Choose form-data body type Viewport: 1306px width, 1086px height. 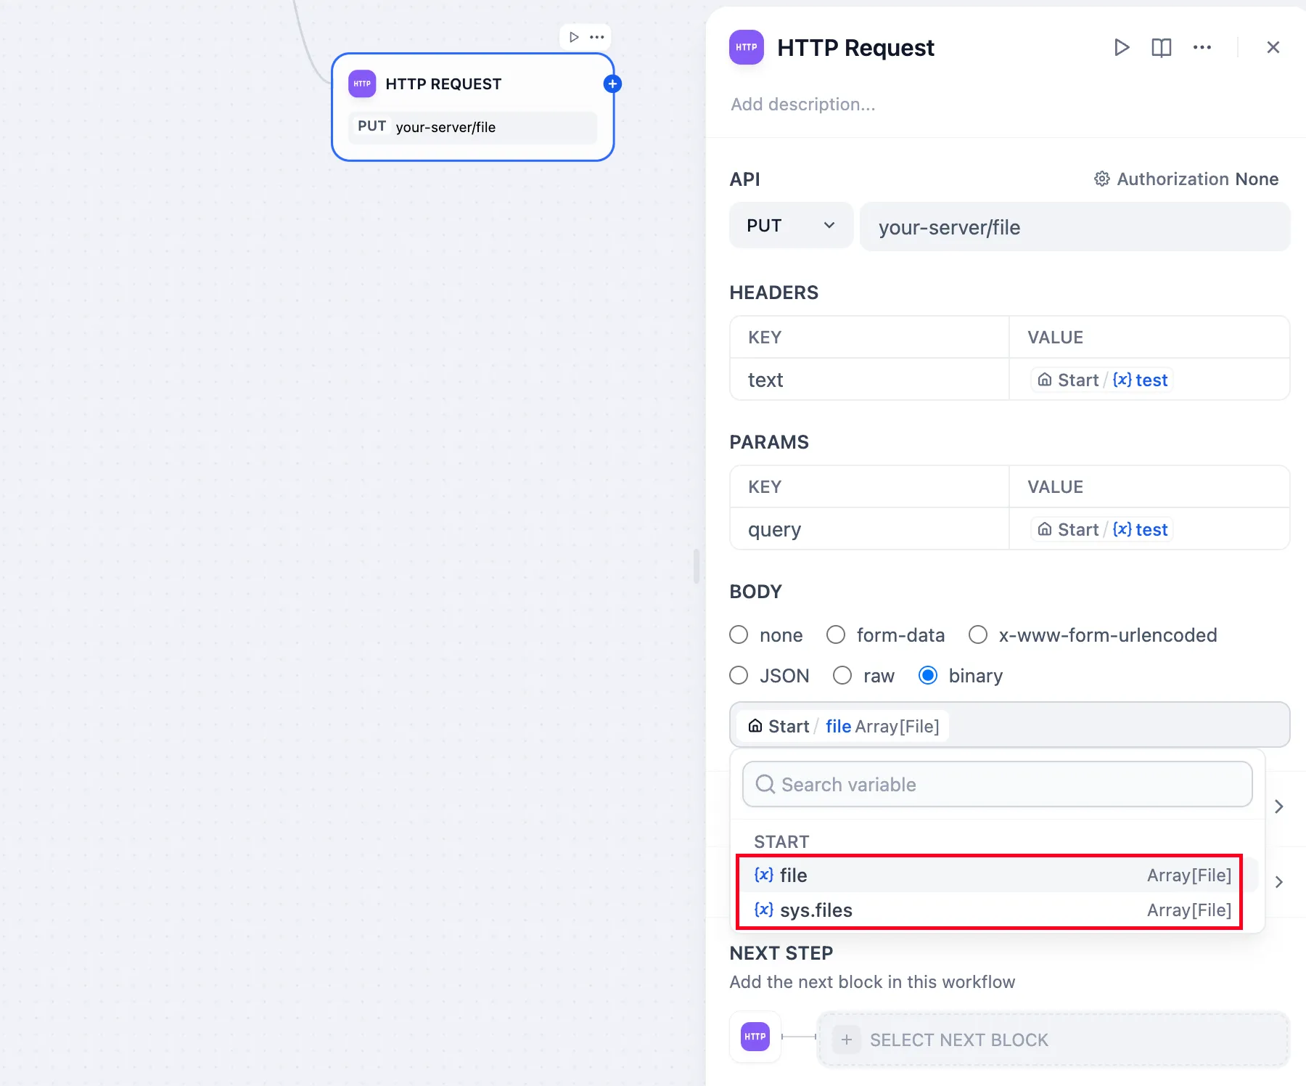point(836,635)
